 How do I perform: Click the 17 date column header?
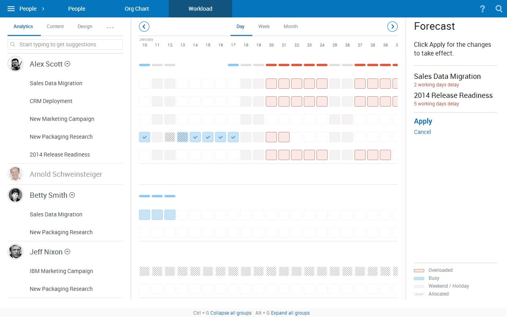point(233,45)
